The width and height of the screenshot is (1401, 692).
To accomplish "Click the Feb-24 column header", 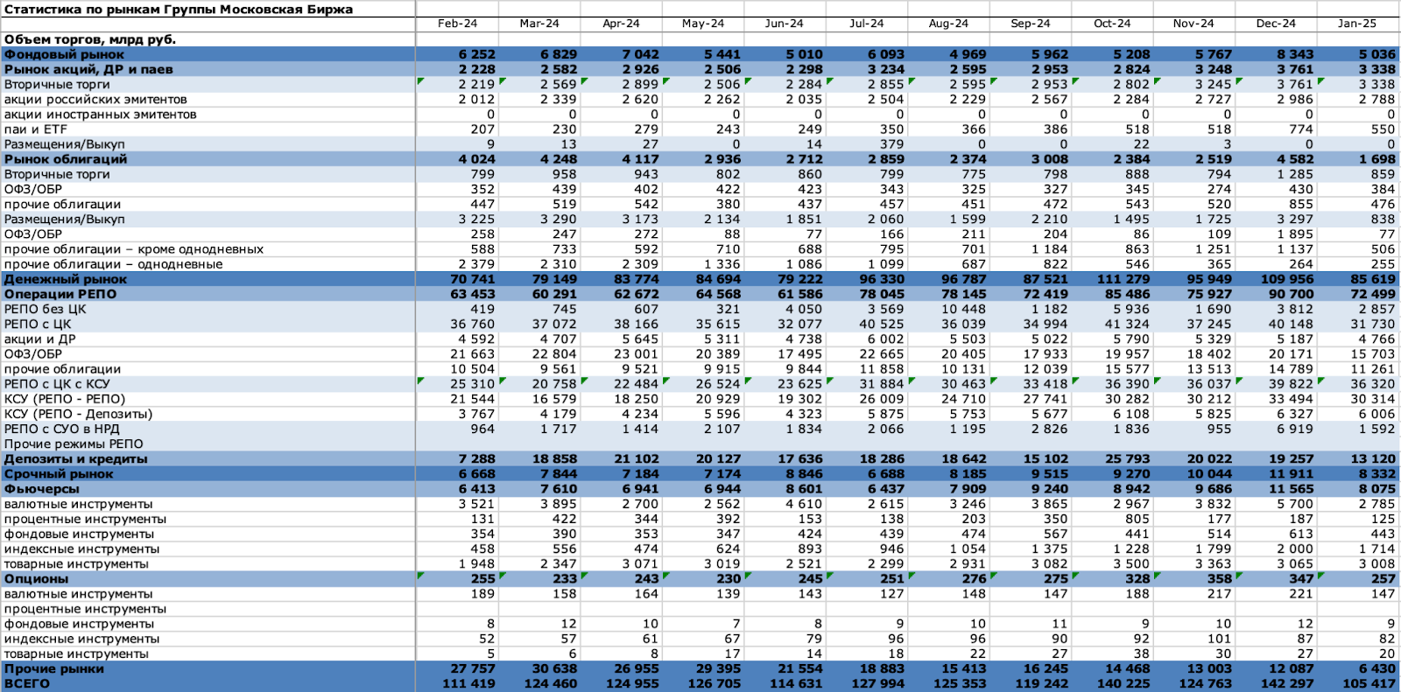I will 457,24.
